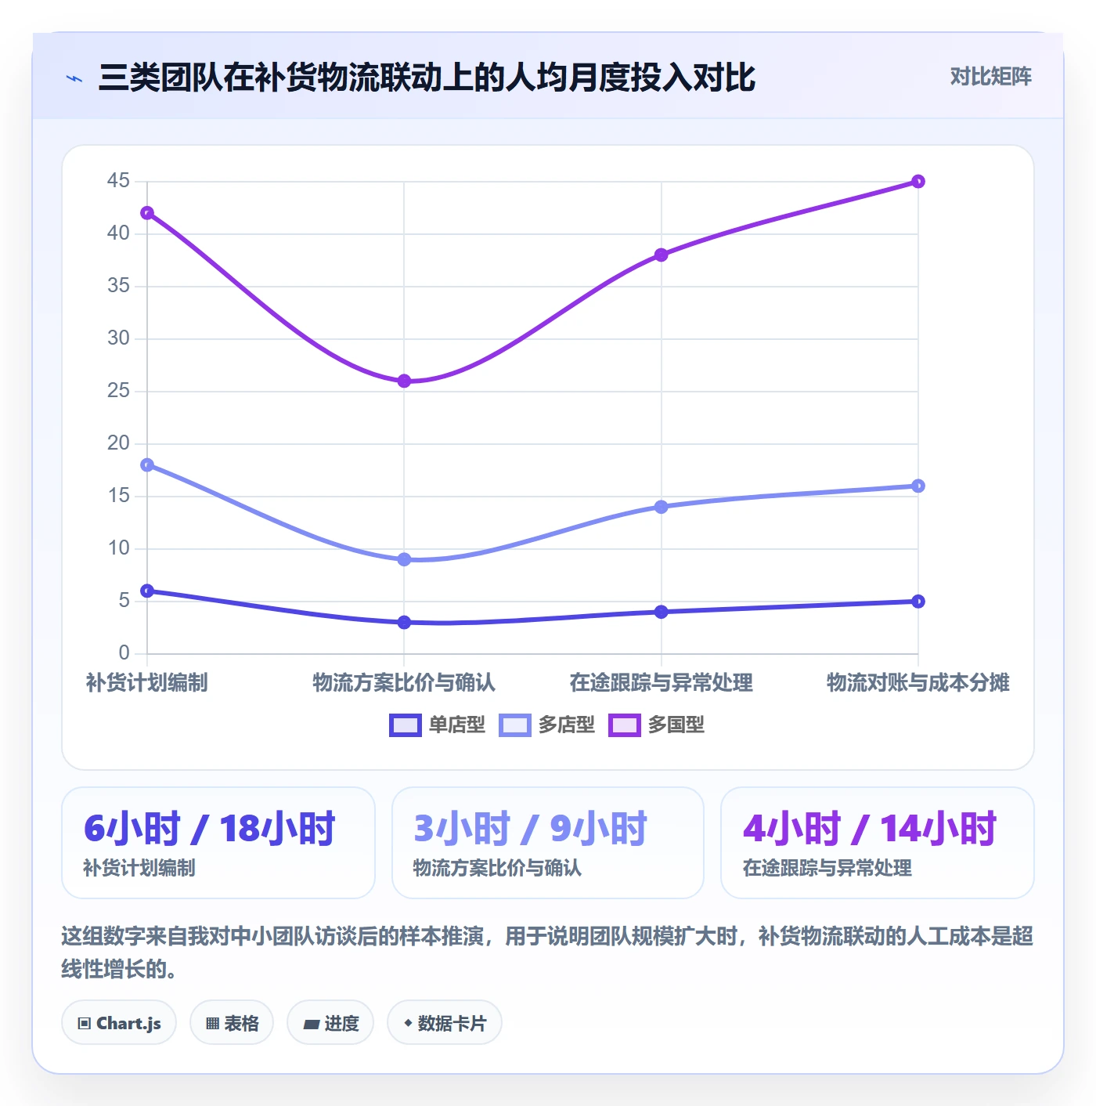Viewport: 1096px width, 1106px height.
Task: Open the 4小时 / 14小时 stat card
Action: (x=878, y=843)
